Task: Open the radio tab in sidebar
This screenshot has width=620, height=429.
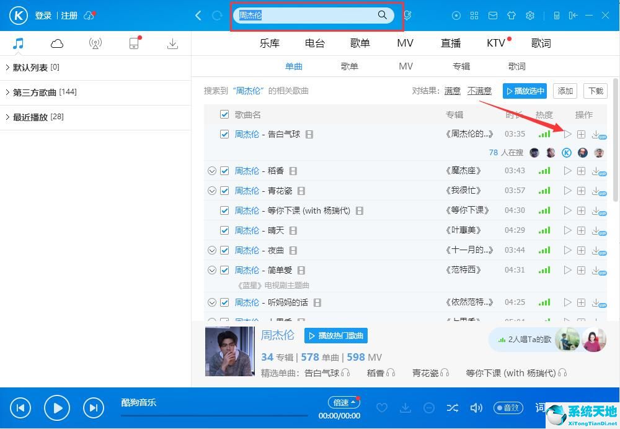Action: tap(95, 43)
